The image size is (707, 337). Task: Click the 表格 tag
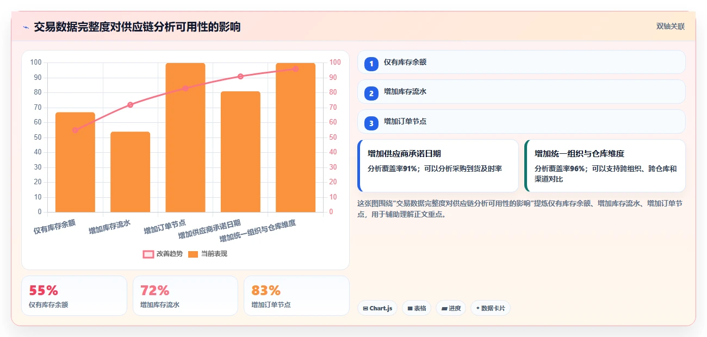pyautogui.click(x=417, y=308)
